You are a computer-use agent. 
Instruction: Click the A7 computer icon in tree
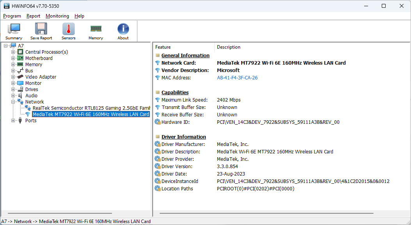(x=13, y=46)
